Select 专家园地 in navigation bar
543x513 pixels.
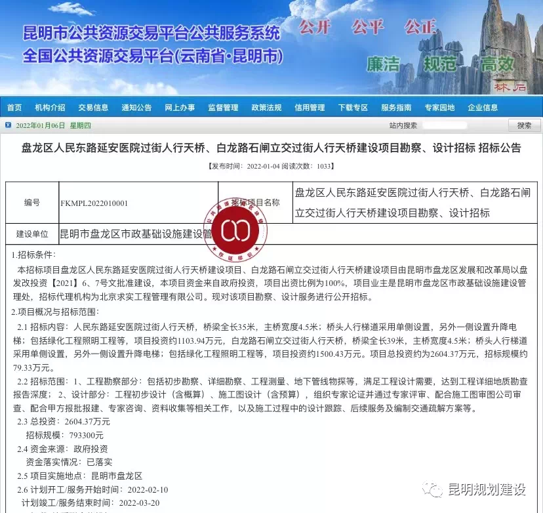[x=439, y=108]
